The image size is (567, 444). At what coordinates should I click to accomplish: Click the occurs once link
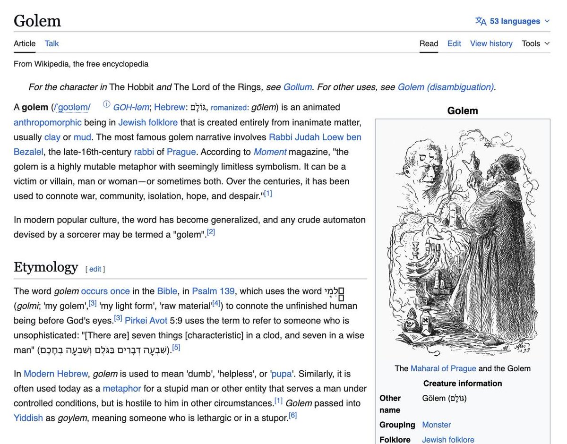pos(105,291)
